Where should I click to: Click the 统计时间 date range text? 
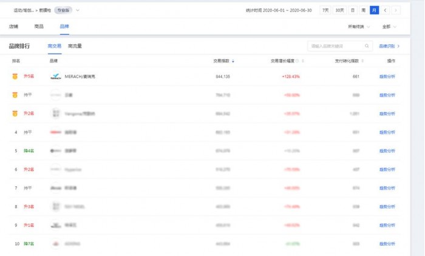point(279,10)
